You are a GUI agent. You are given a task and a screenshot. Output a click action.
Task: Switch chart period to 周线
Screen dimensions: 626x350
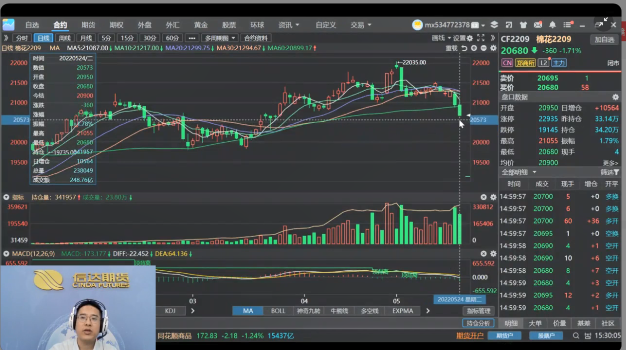click(65, 38)
